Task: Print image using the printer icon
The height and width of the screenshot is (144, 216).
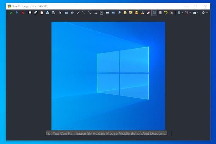Action: (53, 13)
